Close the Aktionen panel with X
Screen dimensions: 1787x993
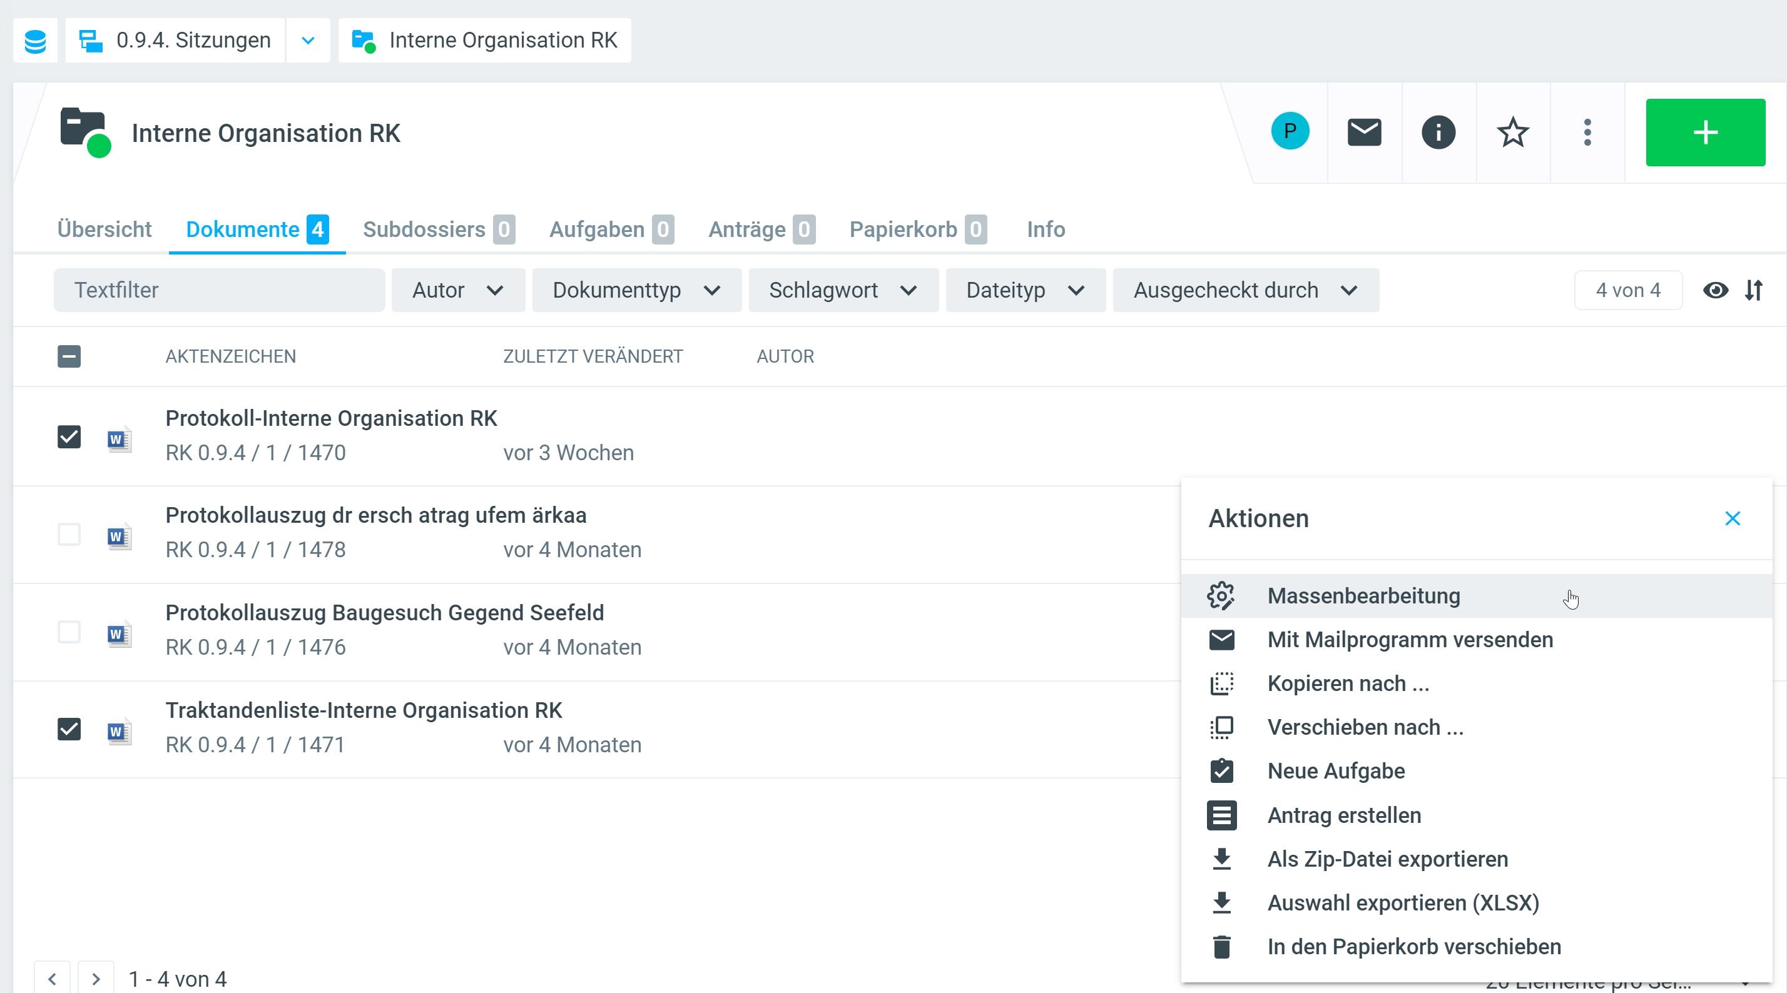point(1732,518)
